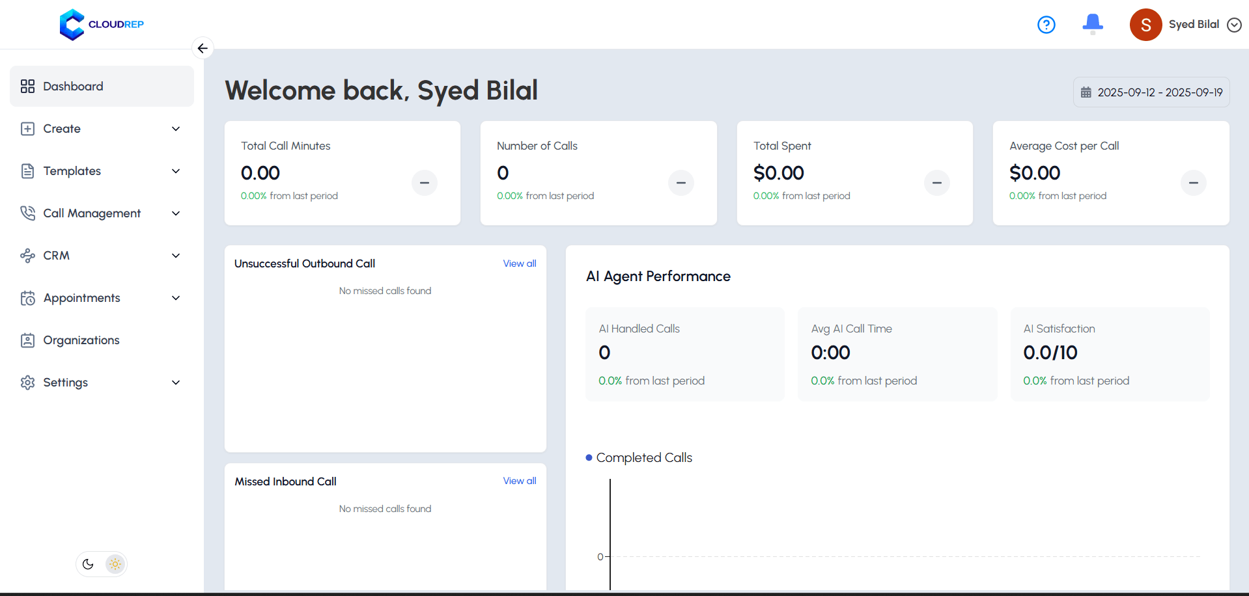
Task: Open Settings using the gear icon
Action: click(x=28, y=383)
